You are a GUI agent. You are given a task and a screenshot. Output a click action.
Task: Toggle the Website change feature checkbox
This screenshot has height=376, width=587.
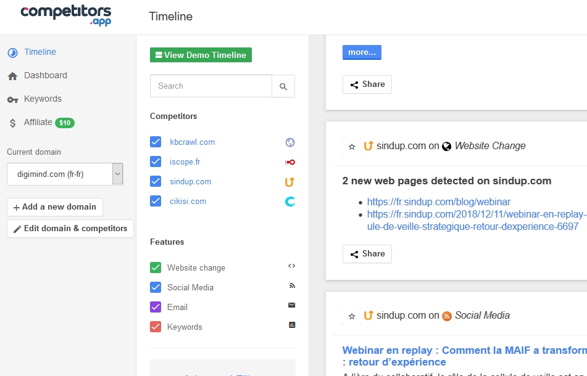point(156,268)
